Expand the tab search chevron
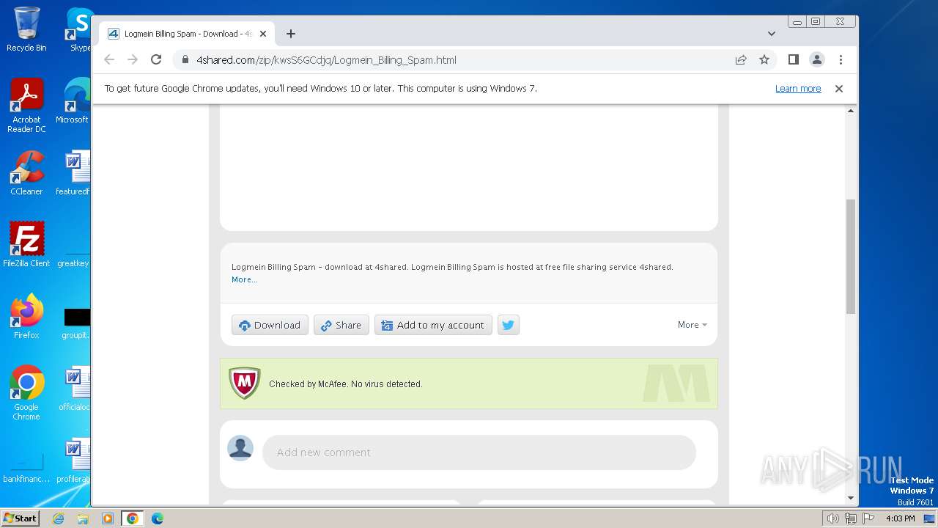 click(x=772, y=34)
